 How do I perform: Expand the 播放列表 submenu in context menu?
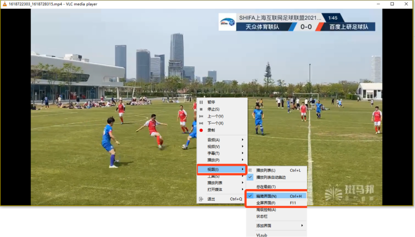(222, 183)
